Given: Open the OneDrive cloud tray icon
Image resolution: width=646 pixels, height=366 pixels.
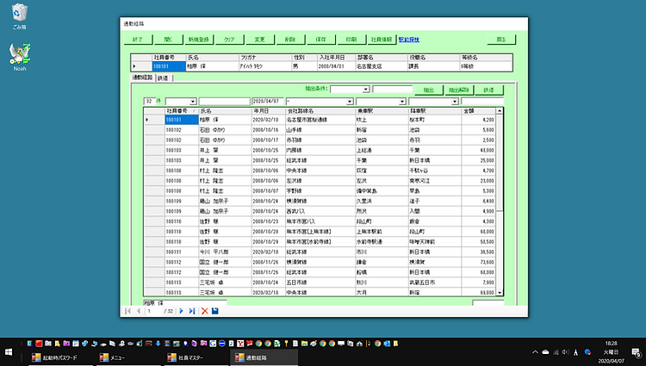Looking at the screenshot, I should 545,352.
